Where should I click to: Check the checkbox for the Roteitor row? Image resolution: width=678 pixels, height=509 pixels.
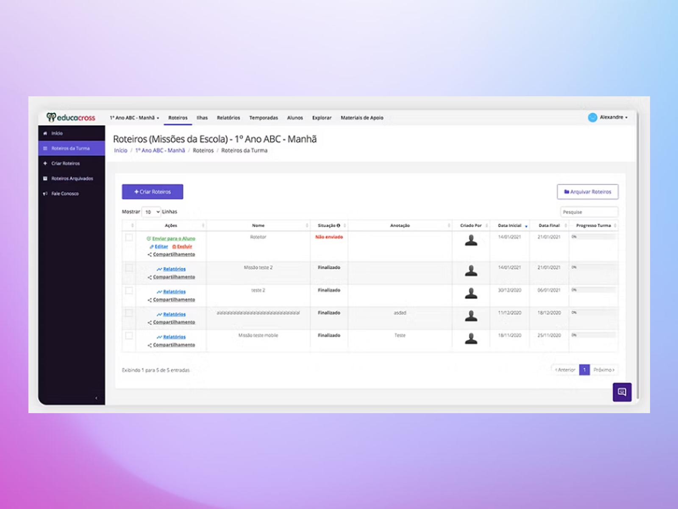click(129, 238)
